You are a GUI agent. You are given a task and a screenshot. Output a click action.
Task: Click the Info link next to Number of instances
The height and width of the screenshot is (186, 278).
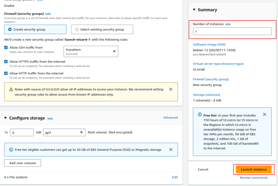(228, 24)
